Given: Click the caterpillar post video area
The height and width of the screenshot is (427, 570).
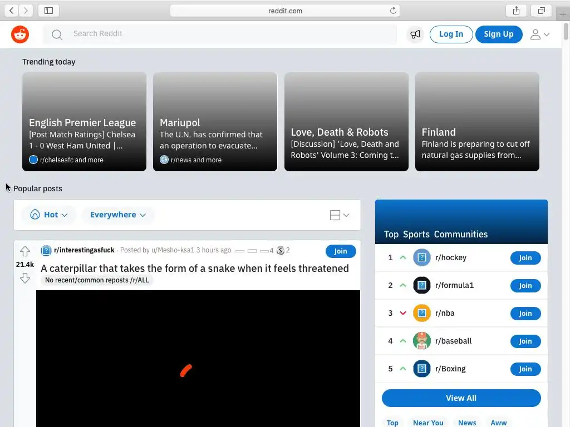Looking at the screenshot, I should (198, 359).
